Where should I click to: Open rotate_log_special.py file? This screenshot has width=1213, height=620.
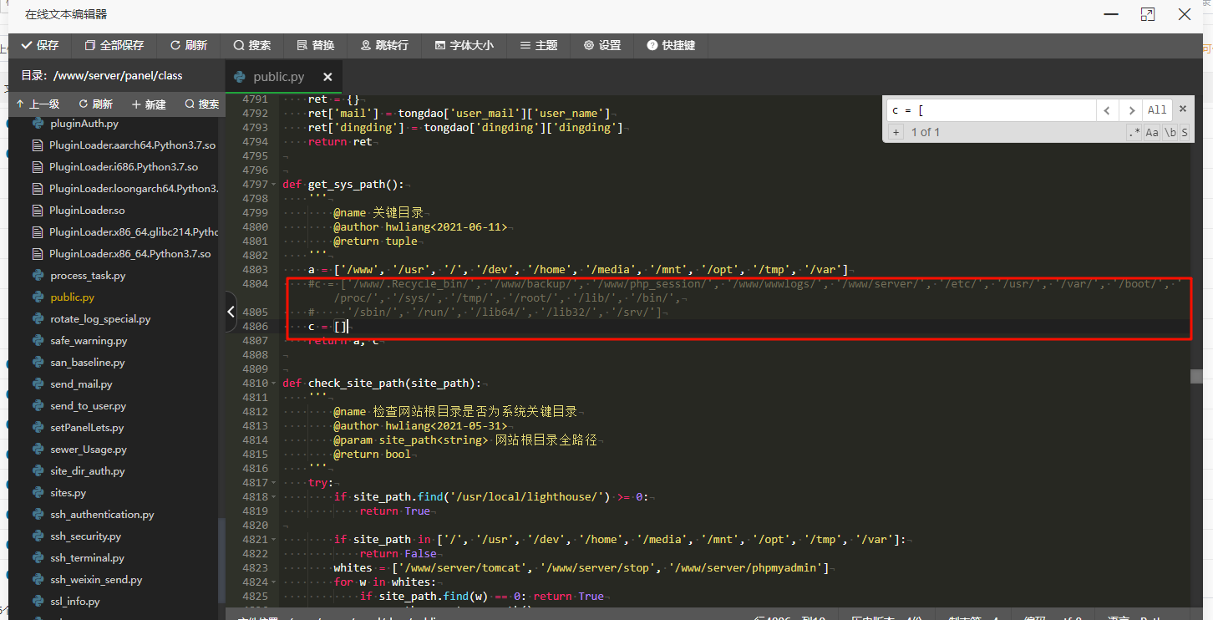[100, 319]
